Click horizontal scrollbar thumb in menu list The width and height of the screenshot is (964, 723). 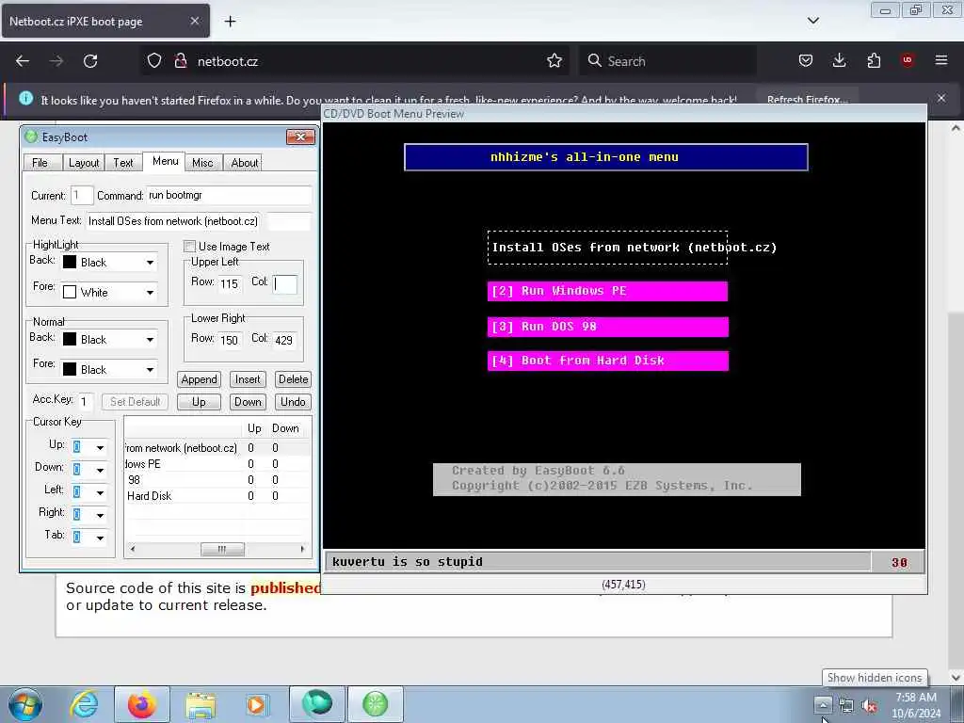(222, 549)
